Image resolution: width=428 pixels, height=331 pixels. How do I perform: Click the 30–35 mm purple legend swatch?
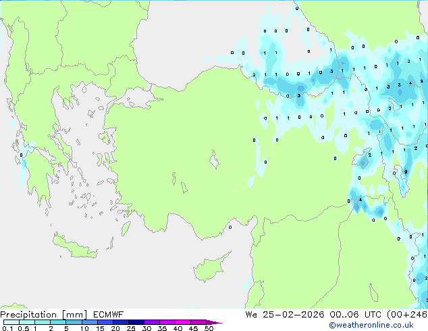pyautogui.click(x=151, y=322)
